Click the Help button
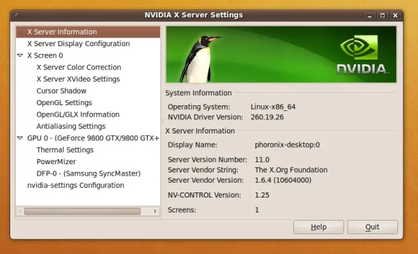The image size is (418, 254). click(x=318, y=227)
